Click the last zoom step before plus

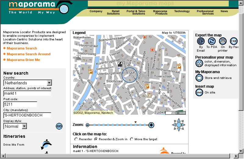145,125
